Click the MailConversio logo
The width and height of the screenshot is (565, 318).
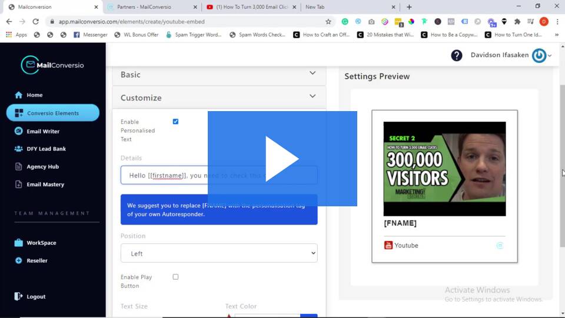[x=52, y=65]
